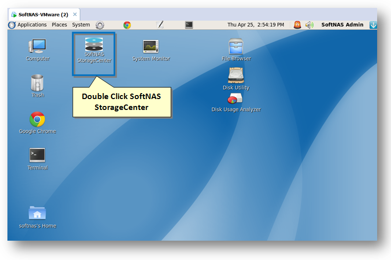Open the Places menu
The width and height of the screenshot is (391, 260).
point(59,25)
